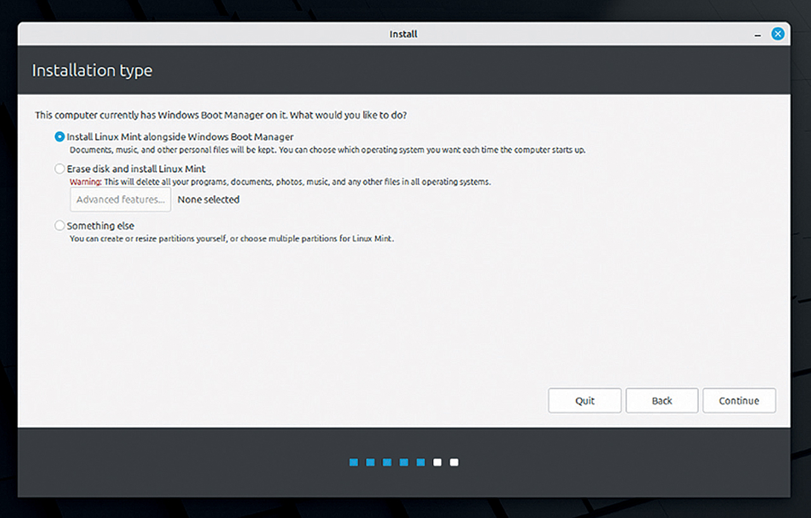Click the first white progress step square
The image size is (811, 518).
(437, 462)
